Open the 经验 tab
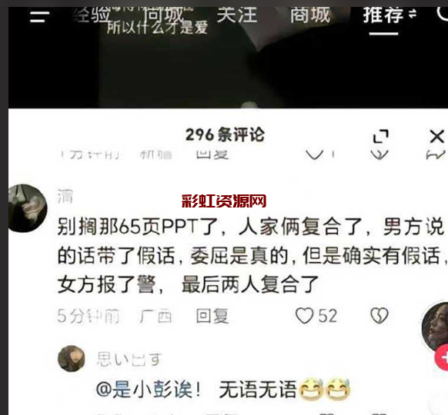 [92, 15]
